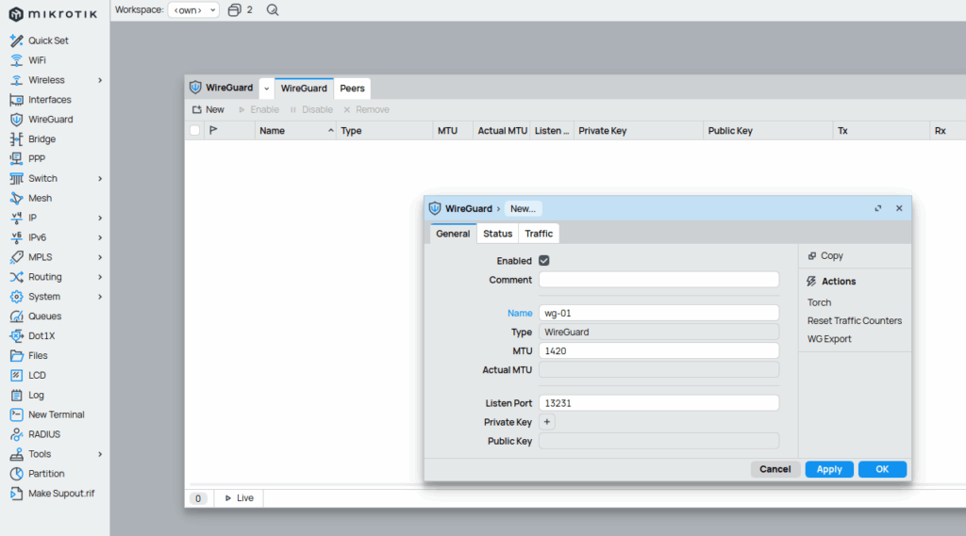Switch to the Peers tab
966x536 pixels.
(352, 88)
